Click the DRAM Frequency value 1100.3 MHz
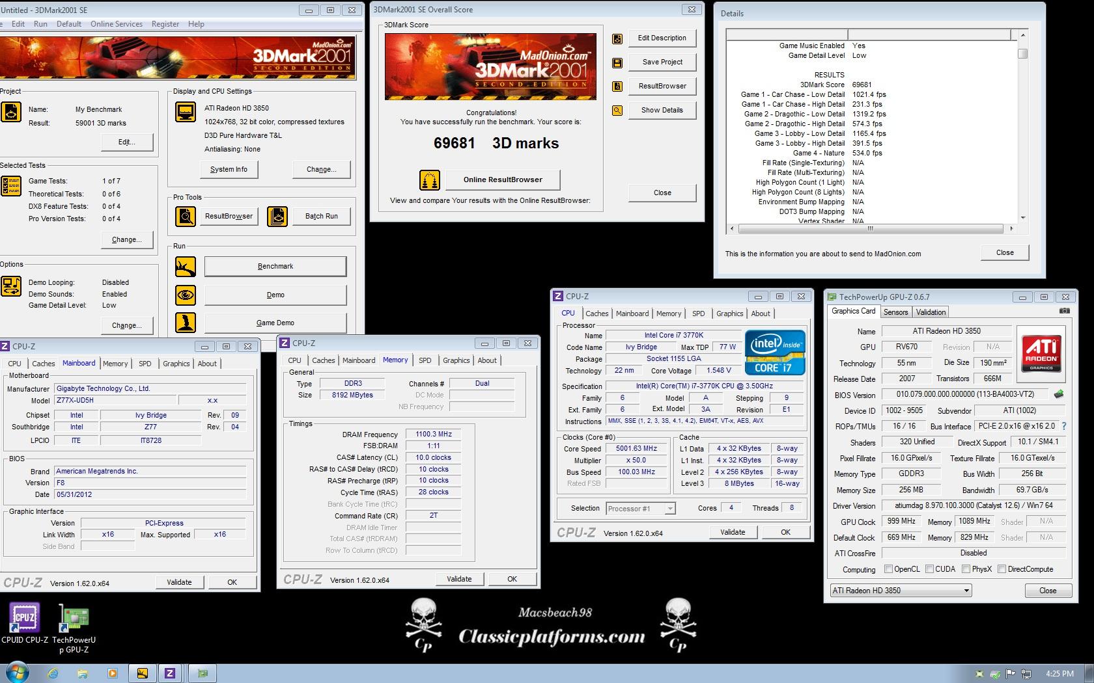The image size is (1094, 683). point(434,435)
